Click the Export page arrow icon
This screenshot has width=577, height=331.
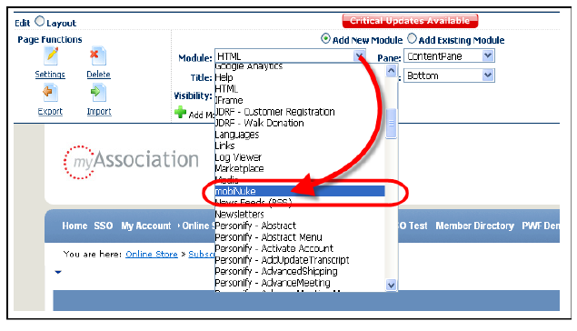50,93
